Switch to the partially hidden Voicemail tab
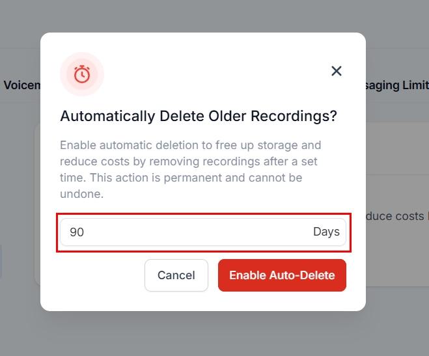The image size is (429, 356). (22, 85)
